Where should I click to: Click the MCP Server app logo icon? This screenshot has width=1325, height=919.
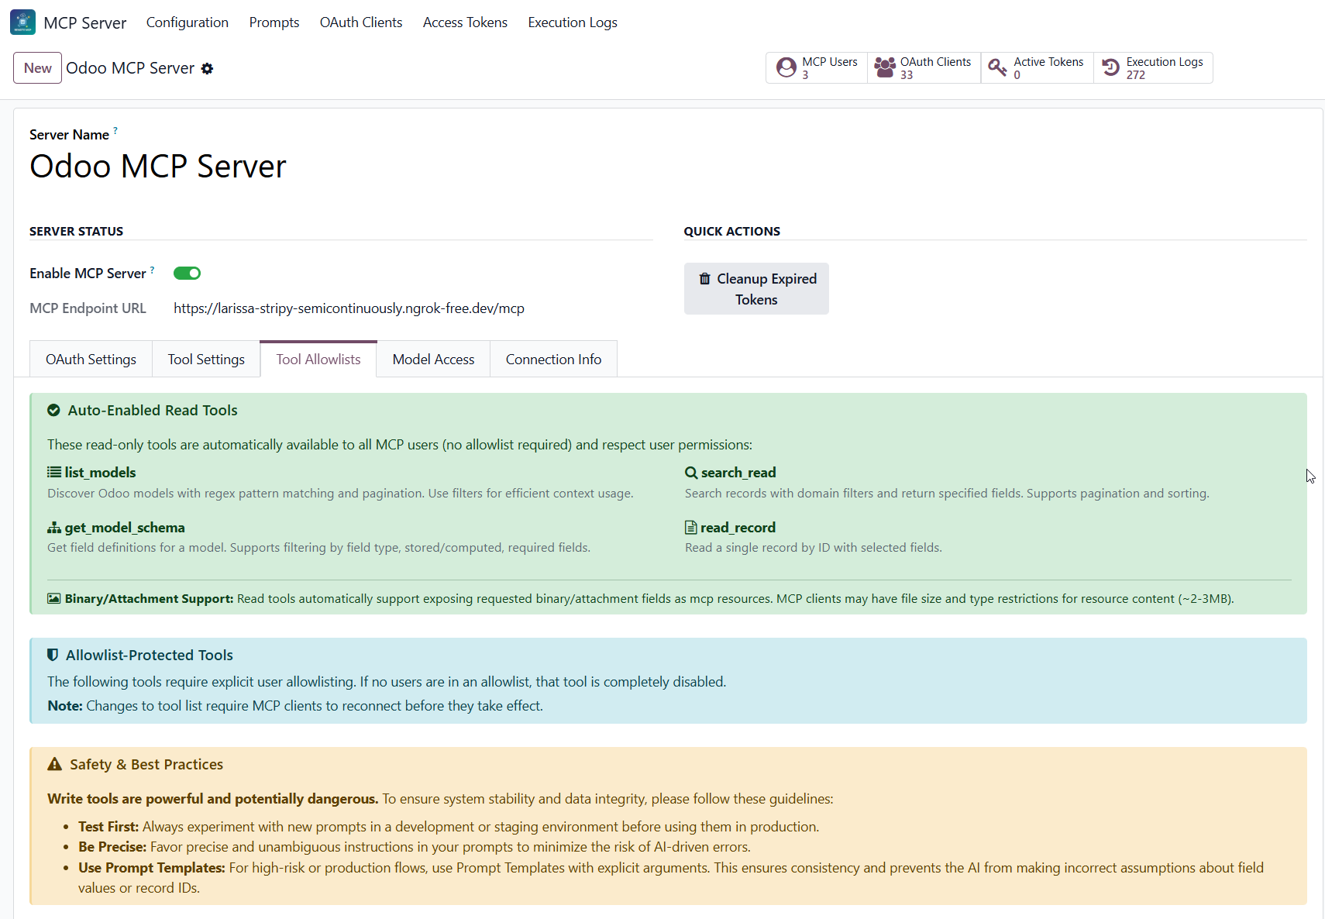tap(22, 22)
